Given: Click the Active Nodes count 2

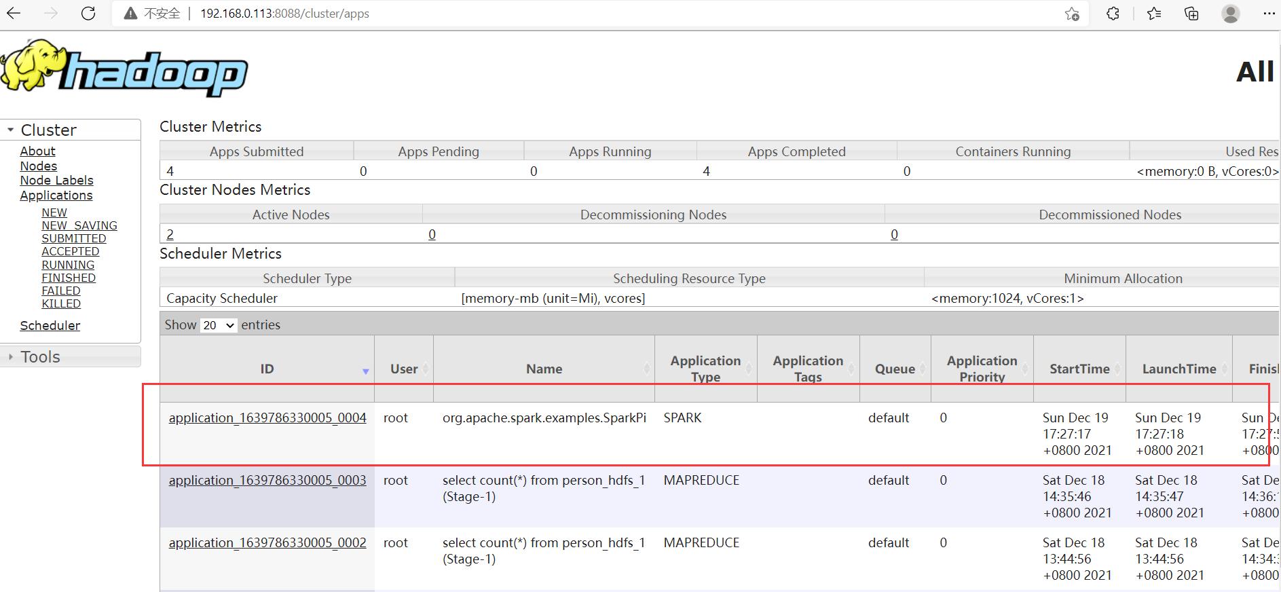Looking at the screenshot, I should click(x=170, y=234).
